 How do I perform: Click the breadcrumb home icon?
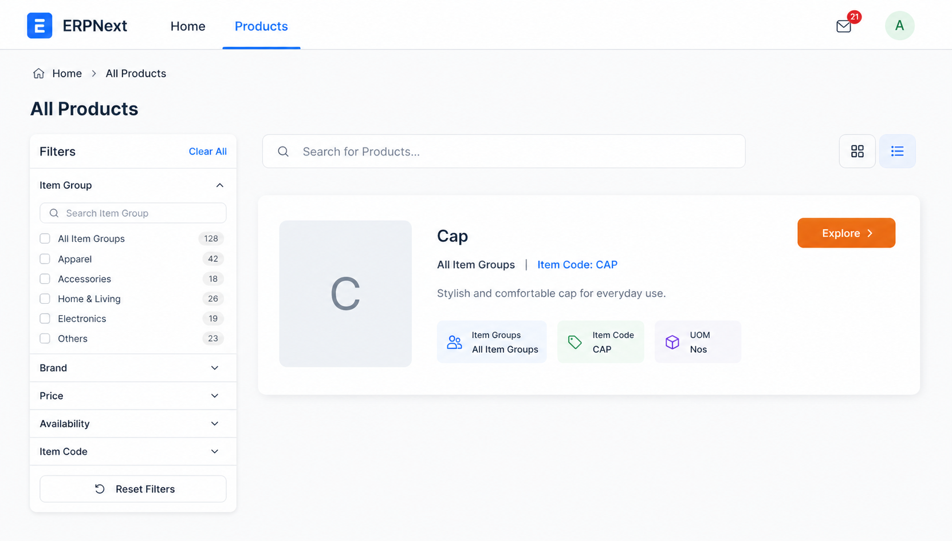point(38,73)
